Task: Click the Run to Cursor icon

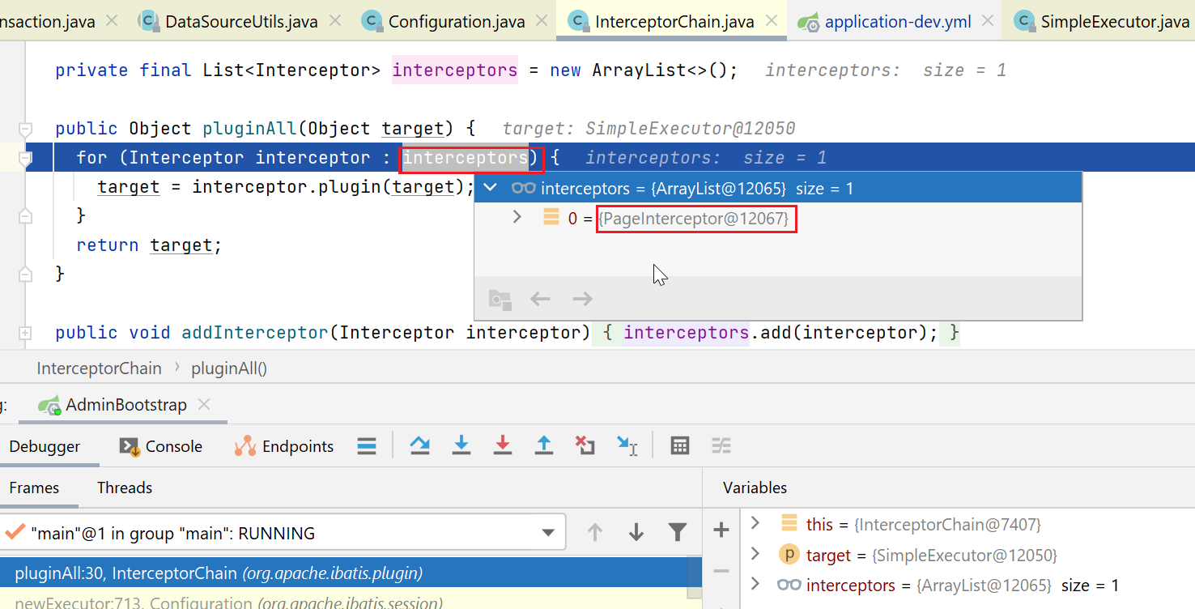Action: tap(627, 445)
